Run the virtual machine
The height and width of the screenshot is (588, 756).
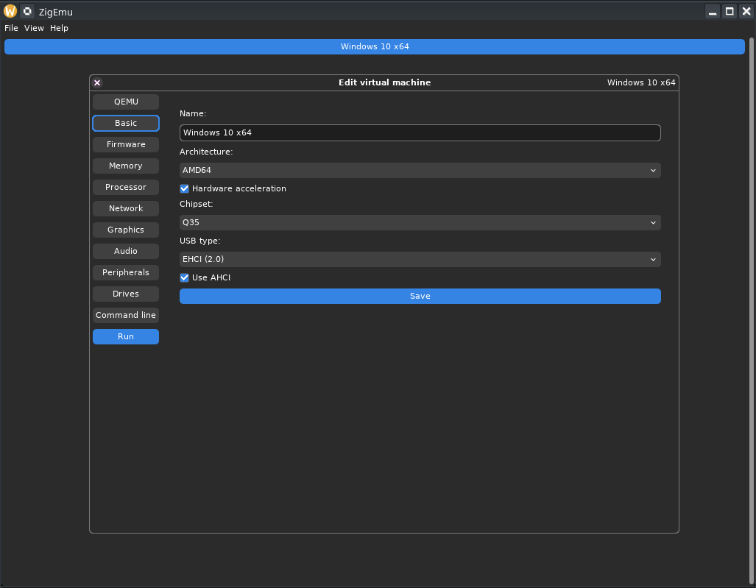coord(126,336)
